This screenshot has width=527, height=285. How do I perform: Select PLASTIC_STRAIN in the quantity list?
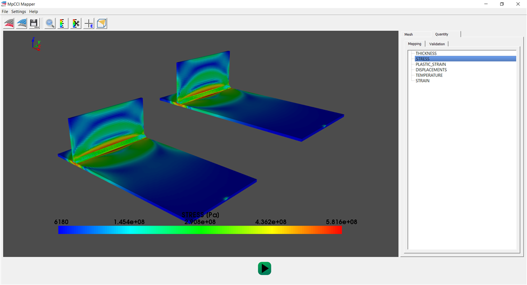[431, 64]
